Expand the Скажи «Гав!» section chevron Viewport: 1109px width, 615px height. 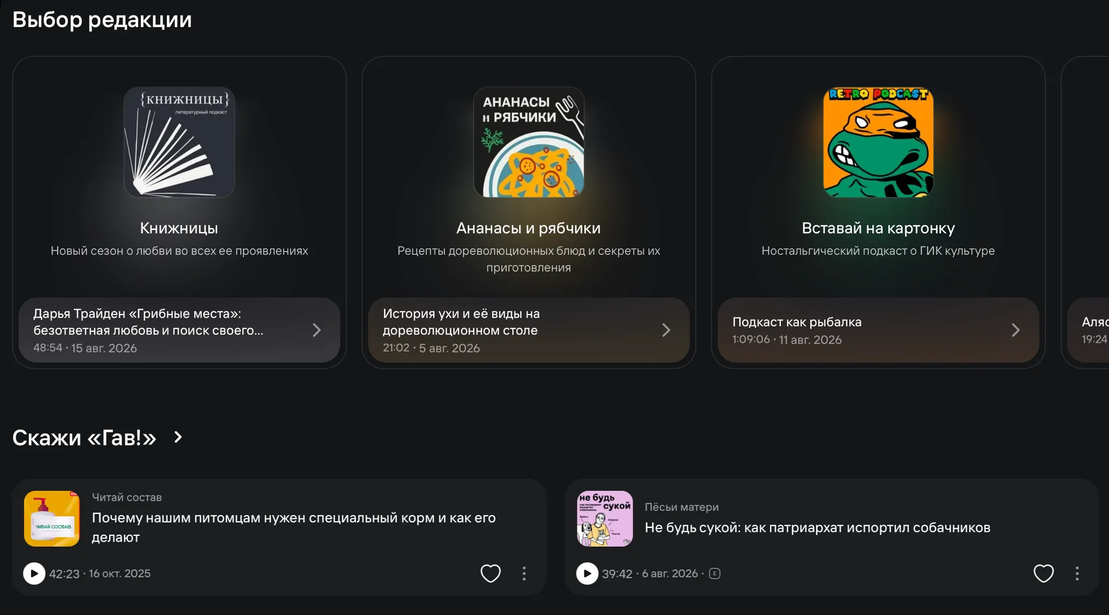click(x=178, y=437)
